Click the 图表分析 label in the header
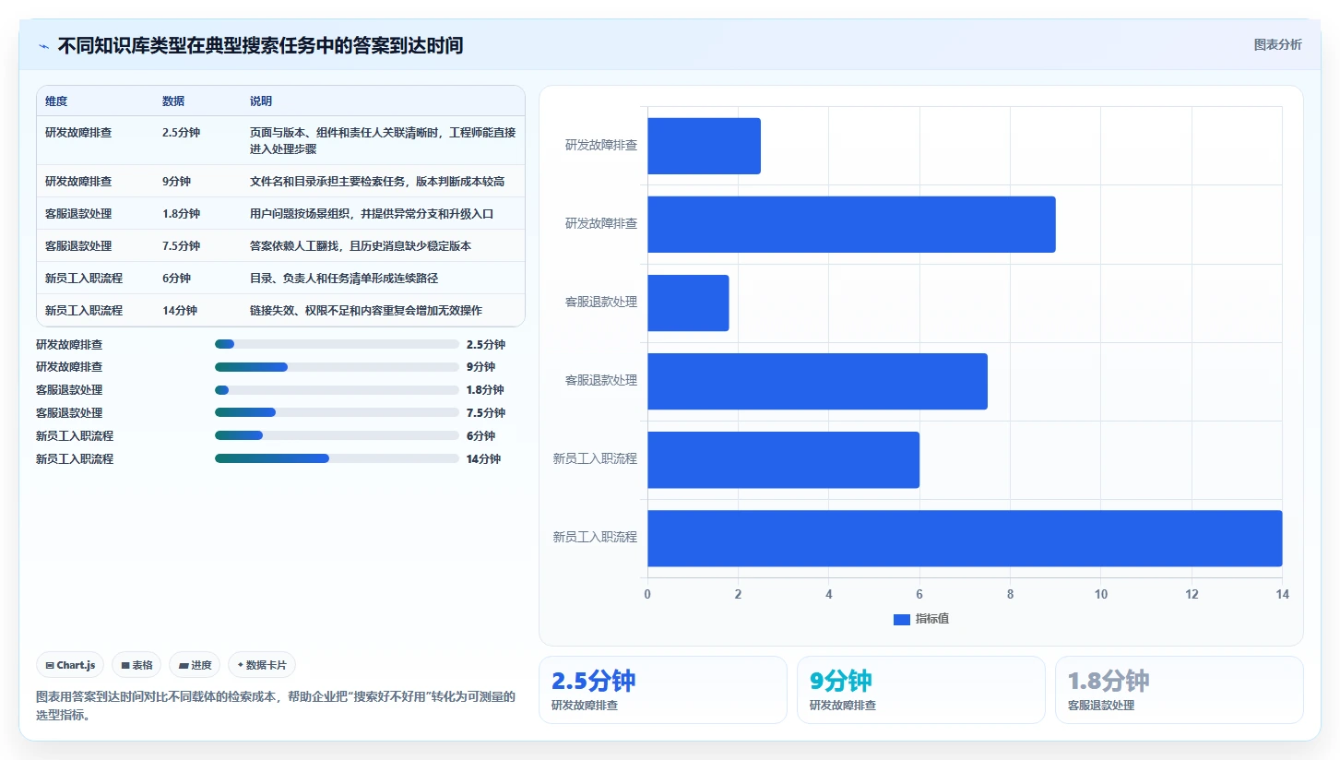Viewport: 1340px width, 760px height. click(x=1277, y=44)
